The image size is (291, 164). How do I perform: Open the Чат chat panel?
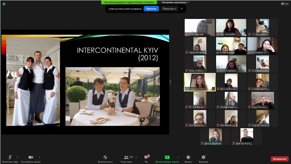pyautogui.click(x=146, y=157)
